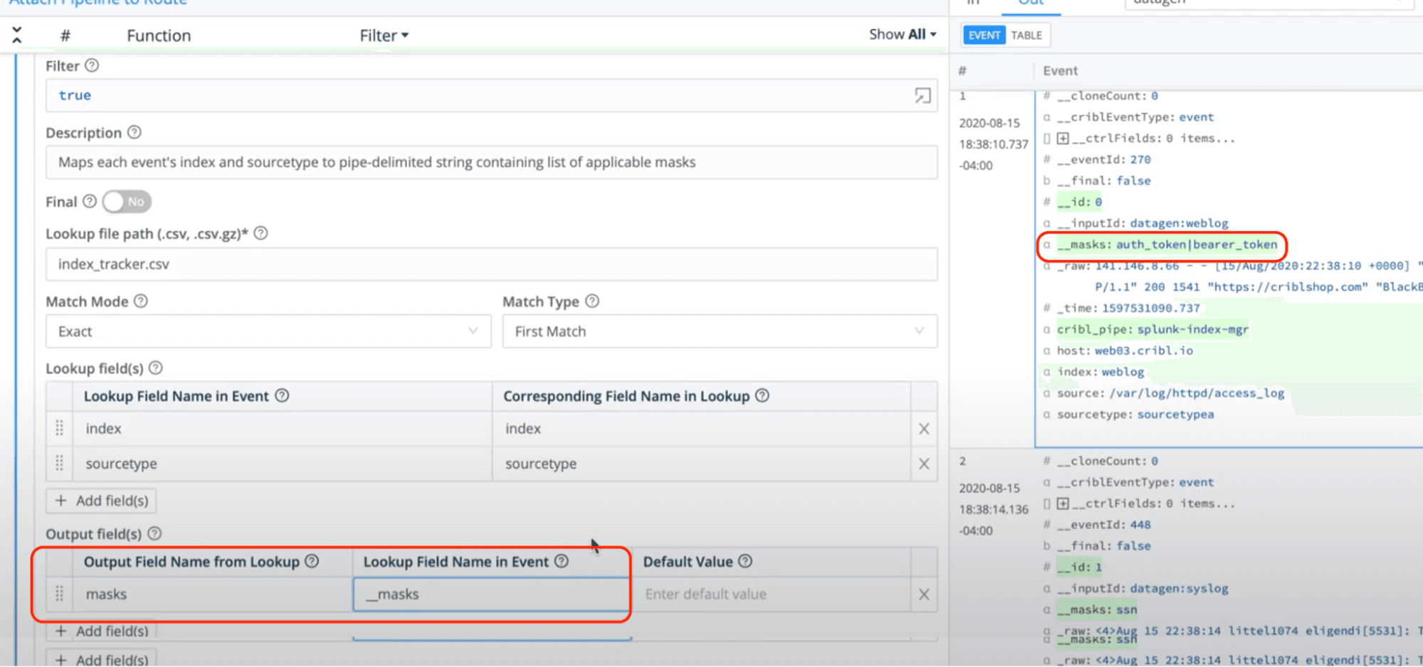
Task: Open help for Lookup file path
Action: pyautogui.click(x=261, y=233)
